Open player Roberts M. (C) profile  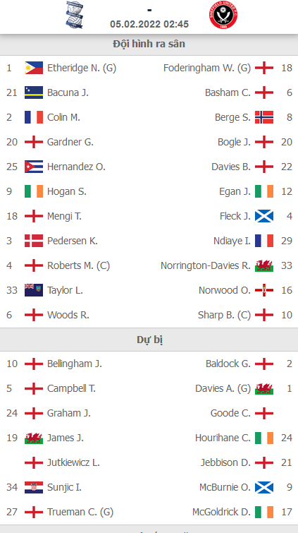[78, 265]
